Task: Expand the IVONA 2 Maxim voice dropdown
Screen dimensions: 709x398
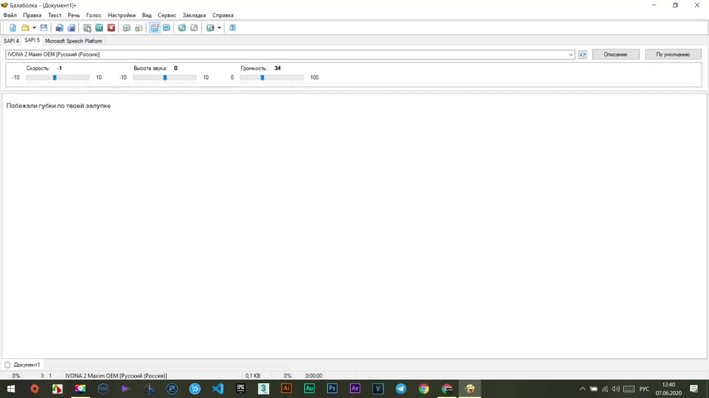Action: pyautogui.click(x=571, y=55)
